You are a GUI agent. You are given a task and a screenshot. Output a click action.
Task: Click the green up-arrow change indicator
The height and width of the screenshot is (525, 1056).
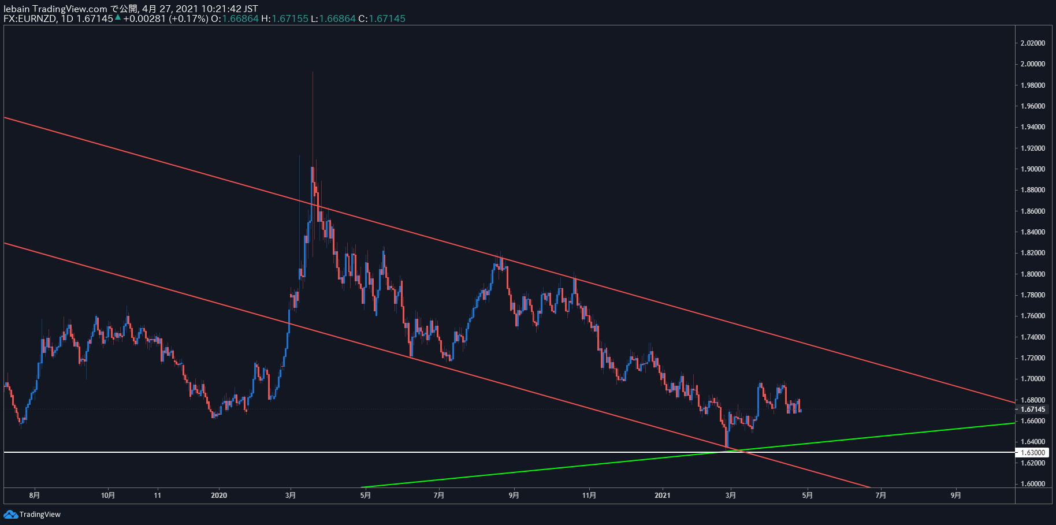pyautogui.click(x=118, y=18)
